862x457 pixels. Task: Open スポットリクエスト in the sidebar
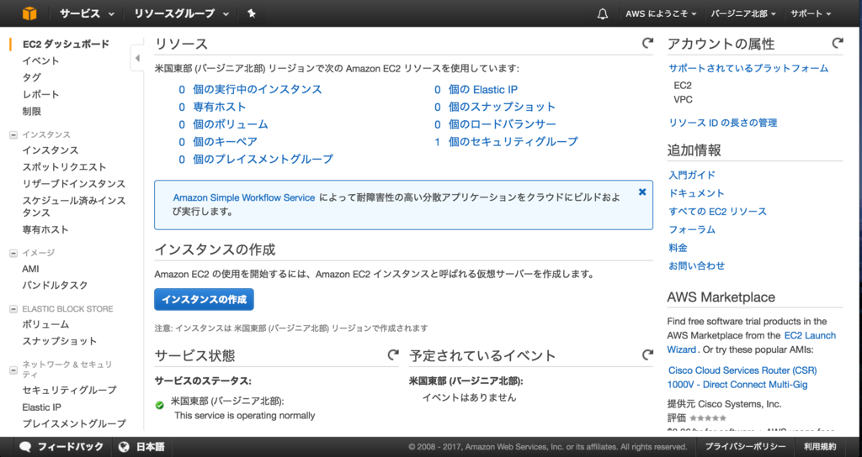click(64, 167)
